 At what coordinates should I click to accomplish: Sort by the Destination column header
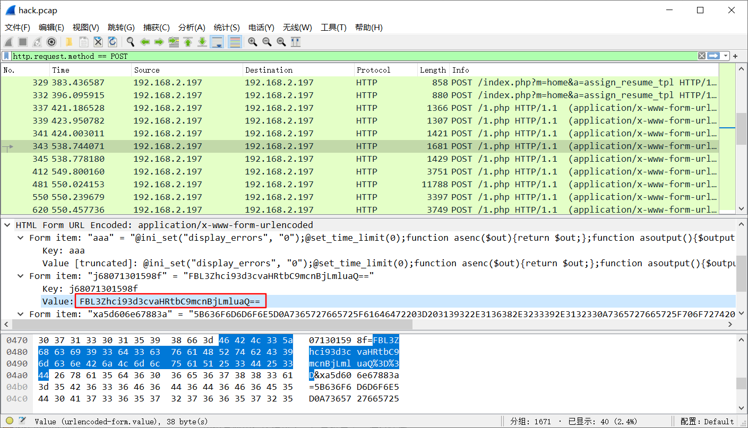[x=298, y=70]
